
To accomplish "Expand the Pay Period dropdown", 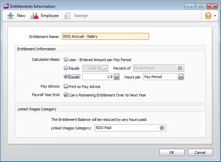I will 181,77.
